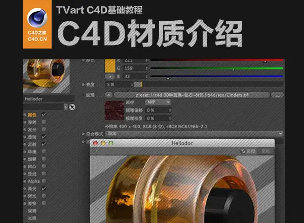Screen dimensions: 304x223
Task: Open the 混合模式 blend mode dropdown
Action: point(194,134)
